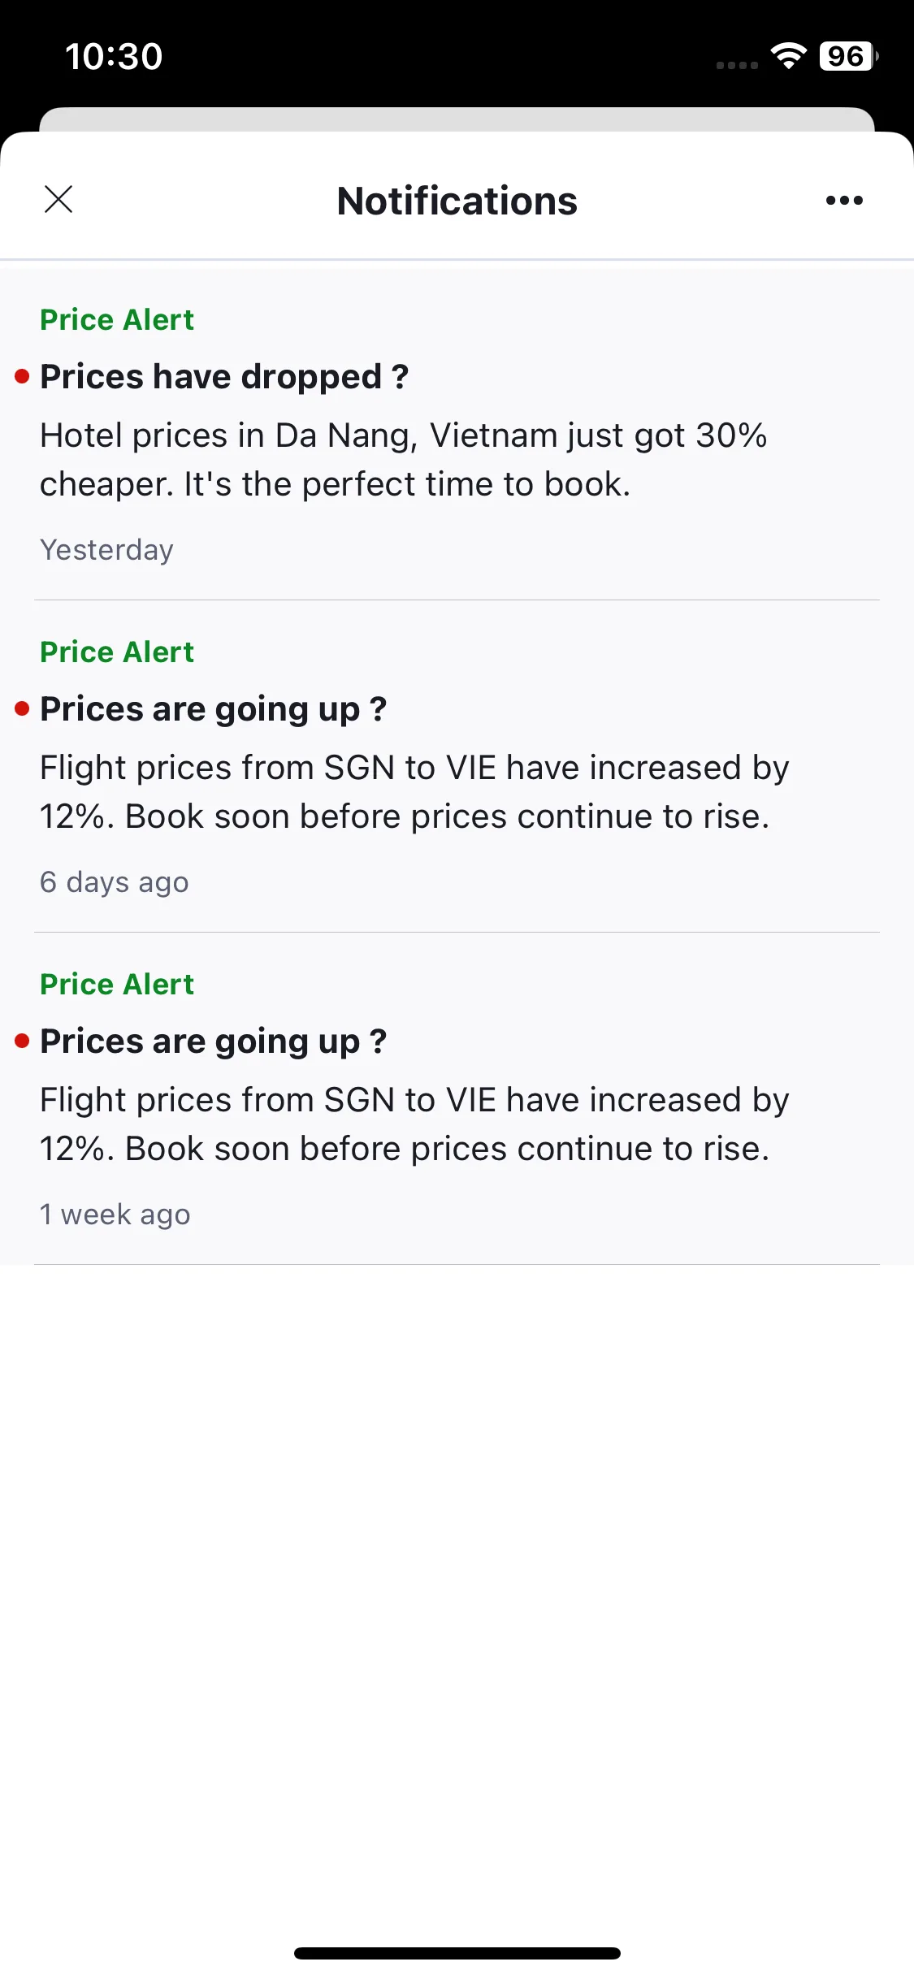Tap the red unread dot beside 'Prices have dropped'
Viewport: 914px width, 1979px height.
click(x=23, y=376)
